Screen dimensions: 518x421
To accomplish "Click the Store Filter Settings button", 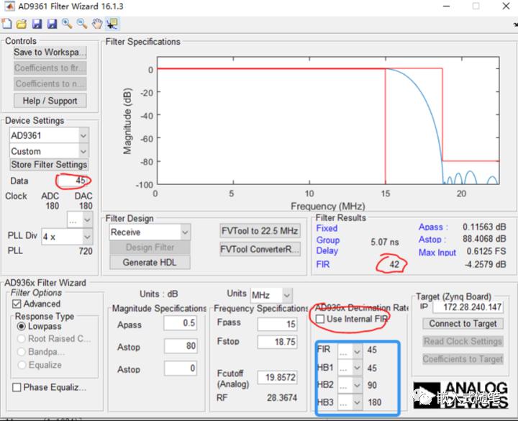I will pyautogui.click(x=49, y=165).
